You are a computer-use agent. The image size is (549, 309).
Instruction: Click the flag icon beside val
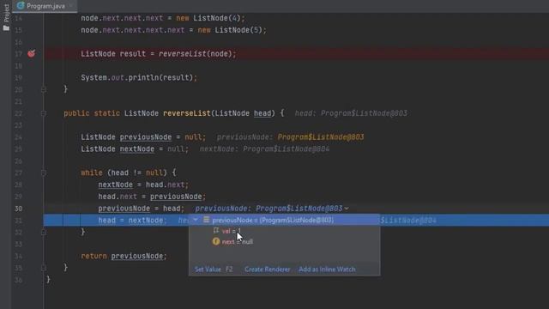tap(216, 231)
